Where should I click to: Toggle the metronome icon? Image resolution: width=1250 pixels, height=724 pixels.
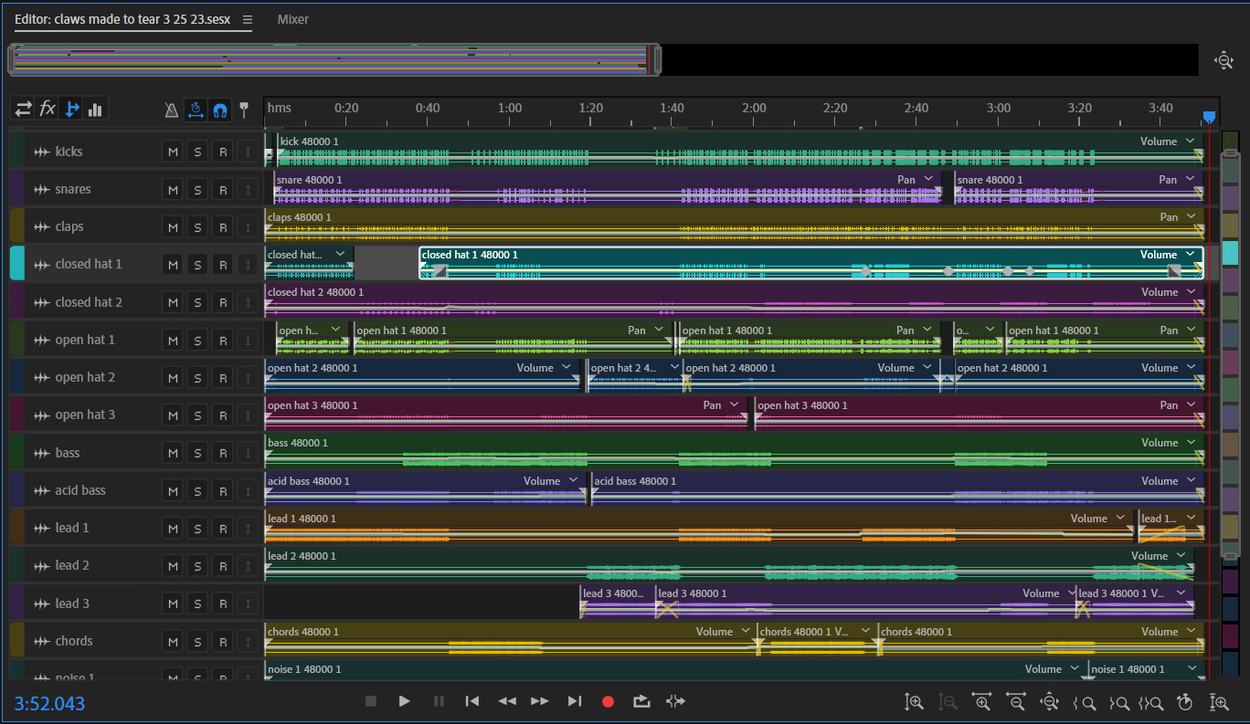(172, 110)
